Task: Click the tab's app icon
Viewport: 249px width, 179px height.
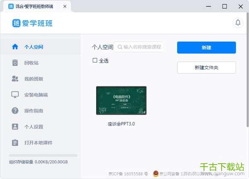Action: pos(11,7)
